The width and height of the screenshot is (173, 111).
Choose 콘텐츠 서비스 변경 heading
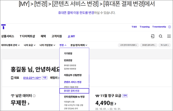[73, 82]
